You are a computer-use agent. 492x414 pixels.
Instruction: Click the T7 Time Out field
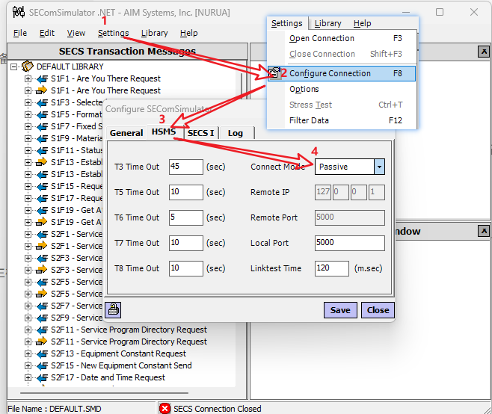185,243
